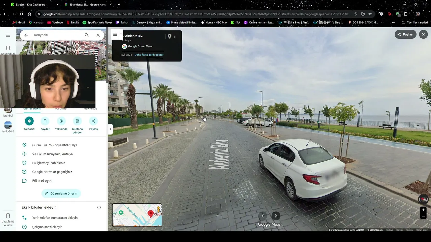The height and width of the screenshot is (242, 431).
Task: Open the tab search dropdown
Action: pos(4,5)
